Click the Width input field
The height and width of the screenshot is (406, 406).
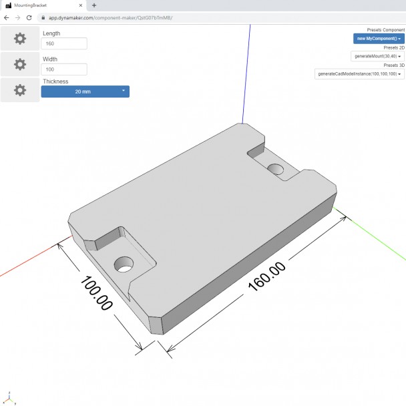(x=64, y=69)
